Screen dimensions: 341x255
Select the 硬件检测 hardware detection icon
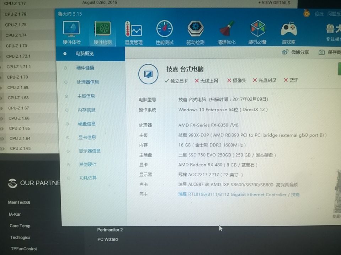click(103, 29)
